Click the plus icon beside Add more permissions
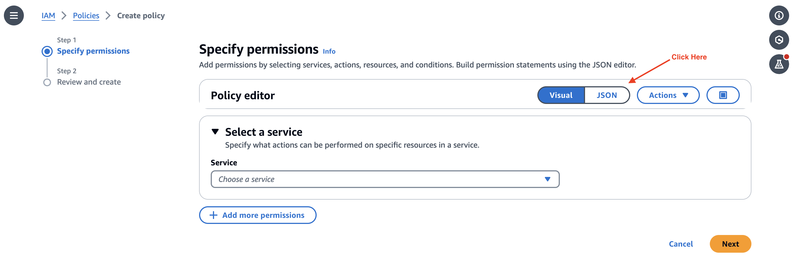Screen dimensions: 793x256 pyautogui.click(x=213, y=215)
